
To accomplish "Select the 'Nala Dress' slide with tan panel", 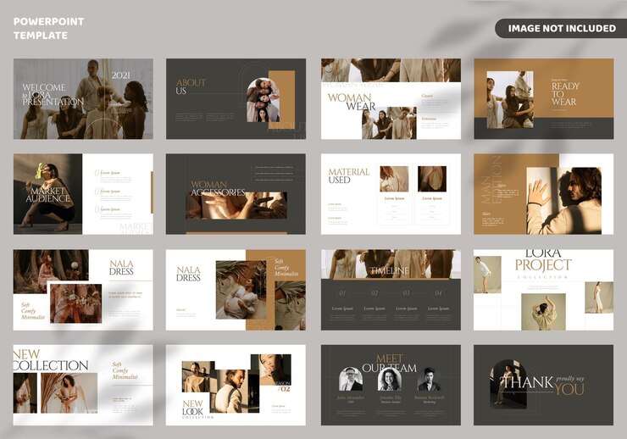I will tap(236, 290).
